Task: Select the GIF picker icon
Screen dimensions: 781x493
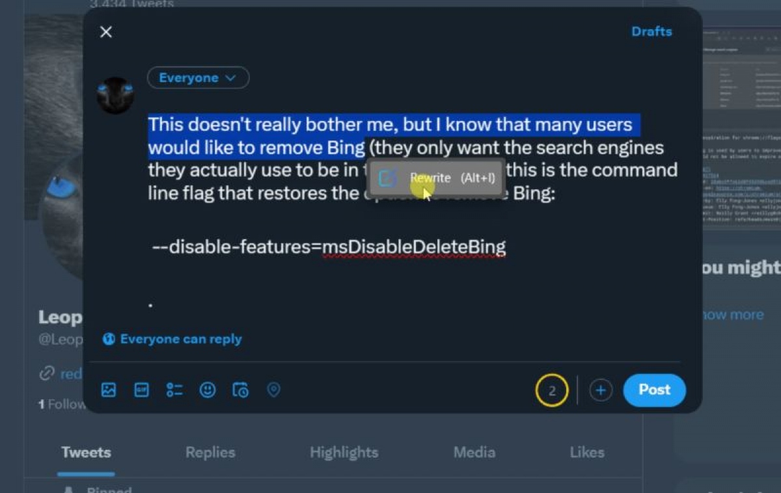Action: (141, 390)
